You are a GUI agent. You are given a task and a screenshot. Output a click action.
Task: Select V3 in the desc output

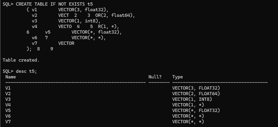(8, 99)
